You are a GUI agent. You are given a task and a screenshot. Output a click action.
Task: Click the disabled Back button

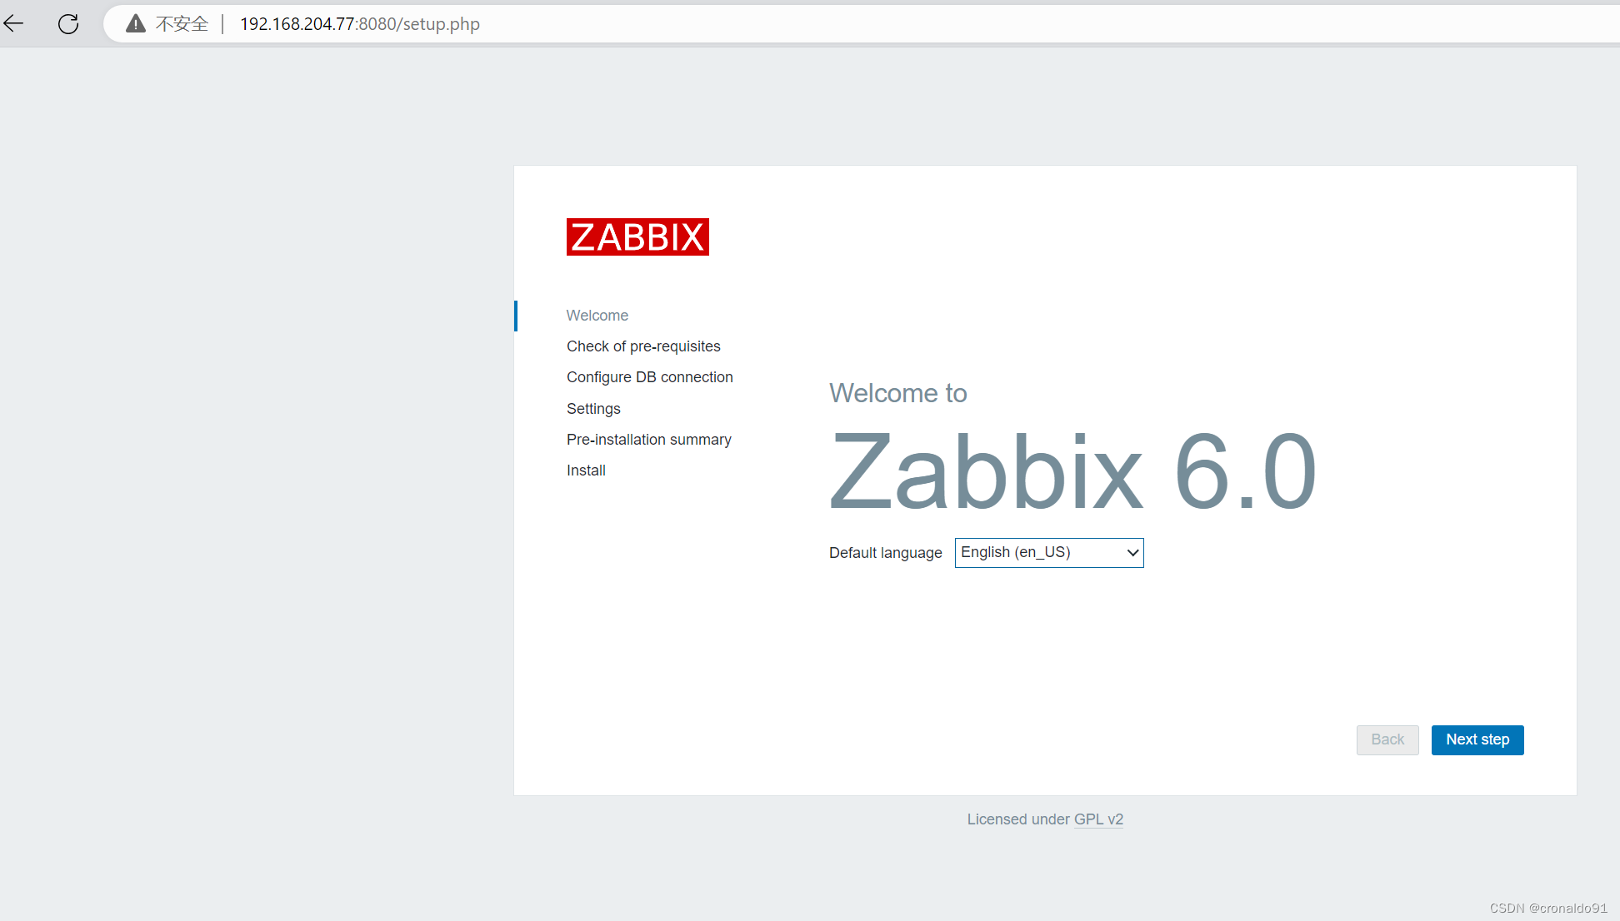click(1387, 739)
